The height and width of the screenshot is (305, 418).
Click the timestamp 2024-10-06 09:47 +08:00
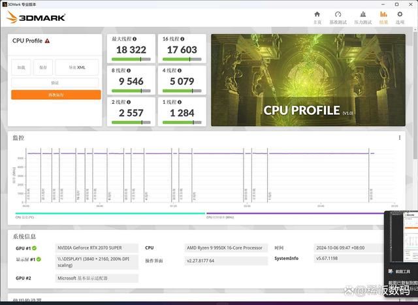340,248
